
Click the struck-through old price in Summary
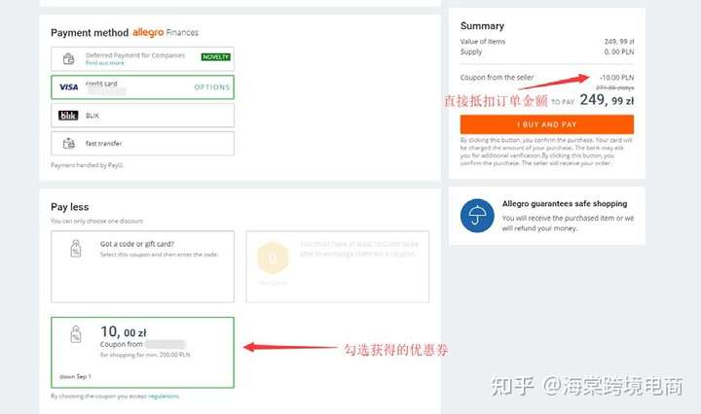pyautogui.click(x=615, y=87)
